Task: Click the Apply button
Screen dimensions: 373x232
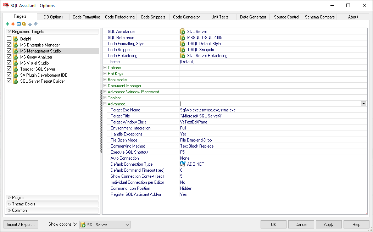Action: click(x=329, y=225)
